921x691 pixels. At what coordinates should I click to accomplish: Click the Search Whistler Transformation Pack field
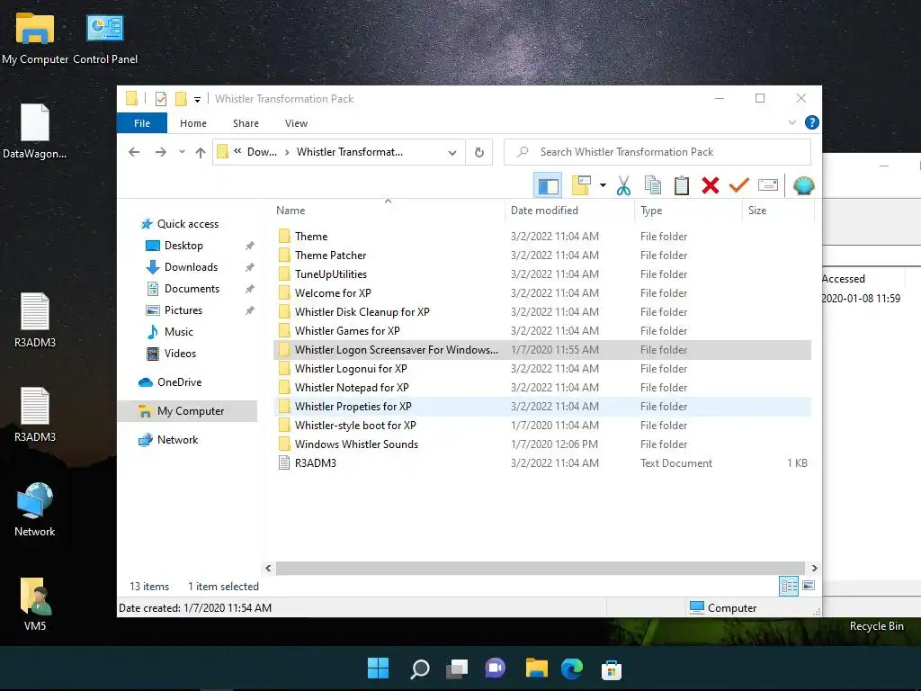click(x=657, y=151)
